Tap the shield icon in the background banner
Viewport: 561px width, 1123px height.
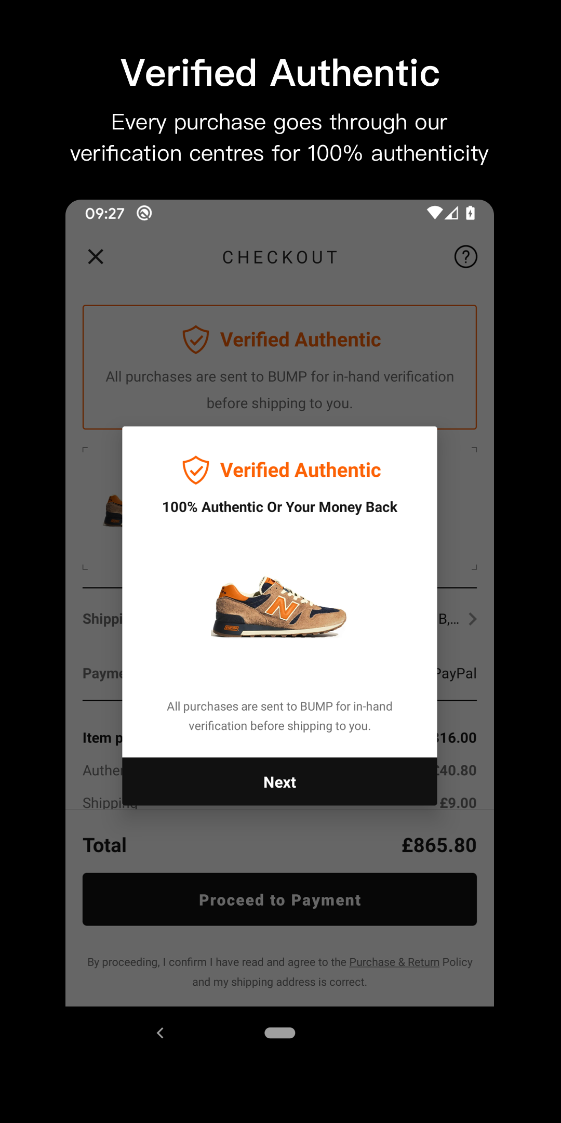[x=196, y=339]
